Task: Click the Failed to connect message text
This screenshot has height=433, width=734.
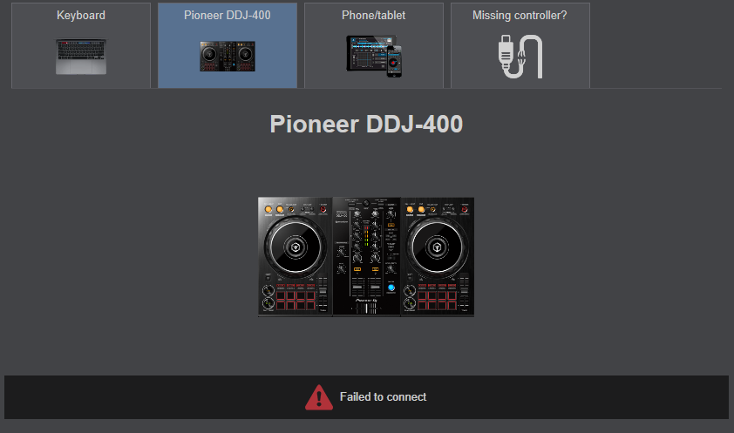Action: pyautogui.click(x=383, y=397)
